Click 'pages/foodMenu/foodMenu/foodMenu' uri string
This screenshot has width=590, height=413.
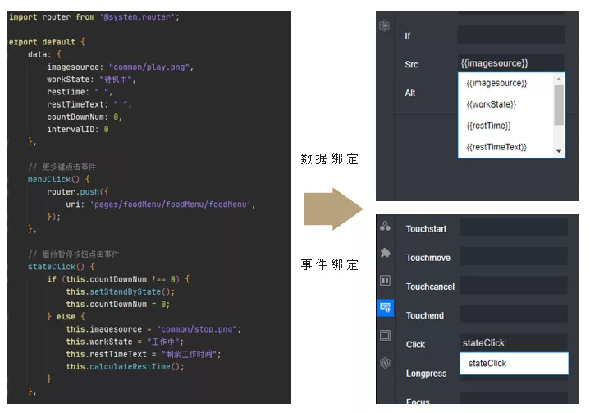[170, 204]
